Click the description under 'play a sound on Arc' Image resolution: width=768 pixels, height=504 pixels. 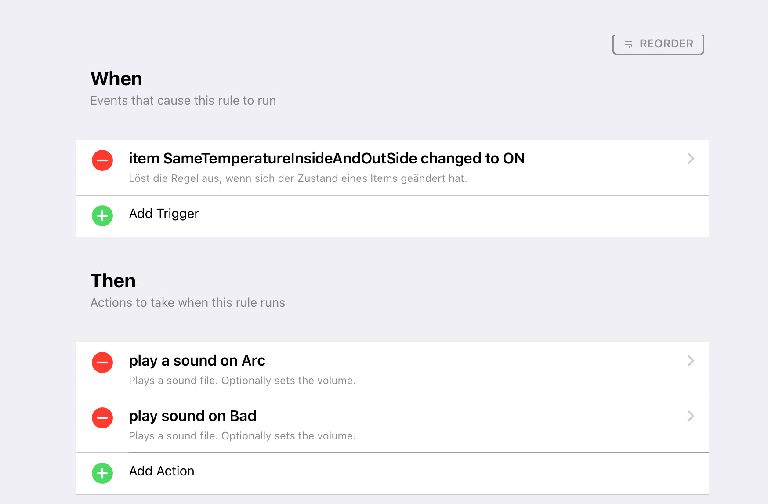pyautogui.click(x=242, y=381)
